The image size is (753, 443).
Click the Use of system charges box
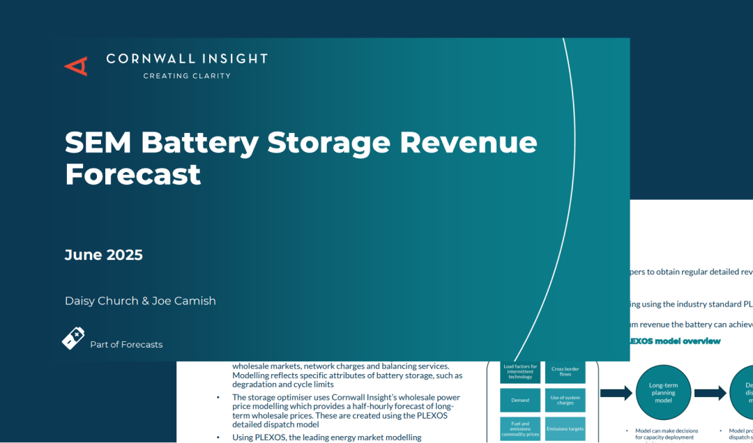point(565,401)
